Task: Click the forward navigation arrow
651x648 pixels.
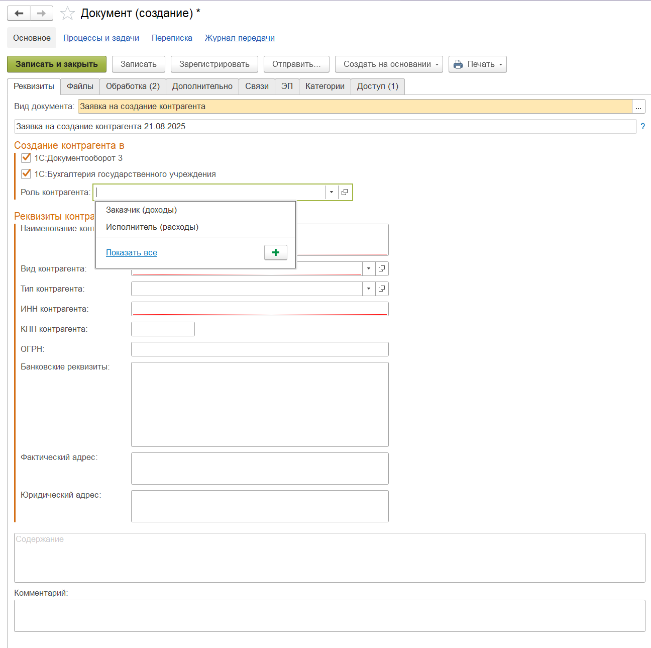Action: (x=42, y=14)
